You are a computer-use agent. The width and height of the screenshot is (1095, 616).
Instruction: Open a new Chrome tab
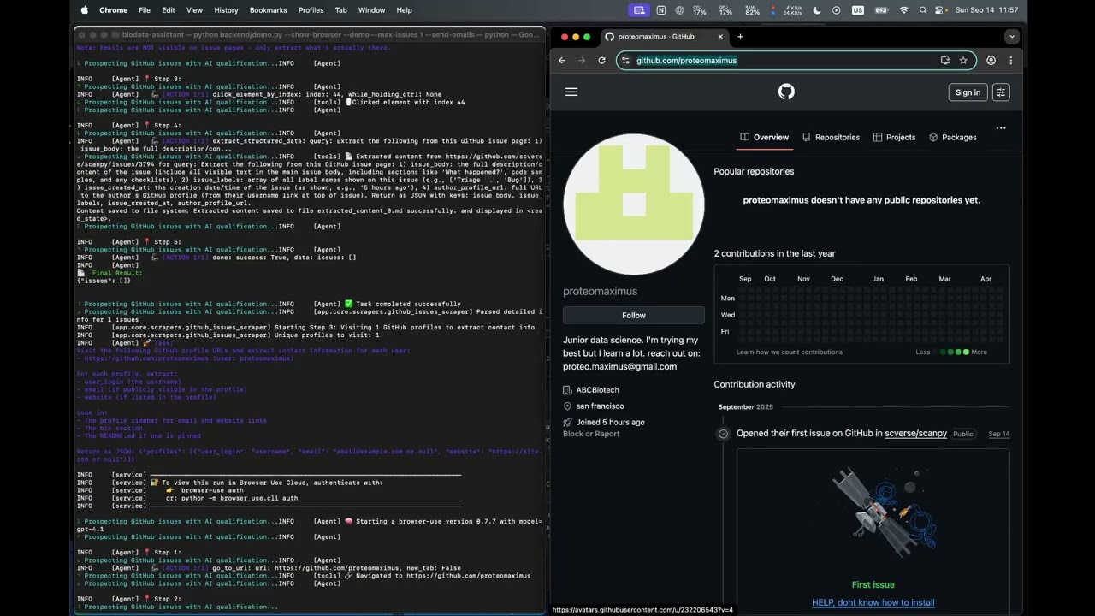coord(740,37)
